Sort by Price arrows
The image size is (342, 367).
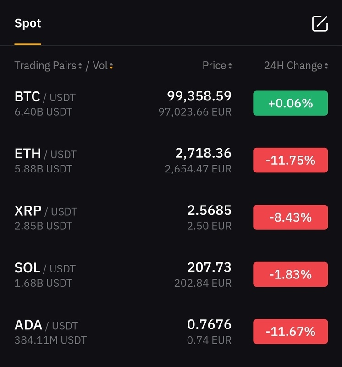click(x=230, y=66)
